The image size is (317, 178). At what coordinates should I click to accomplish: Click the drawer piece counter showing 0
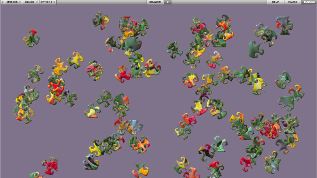[x=168, y=2]
